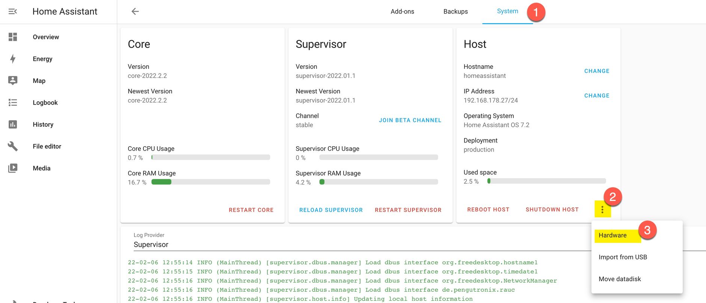Screen dimensions: 706x303
Task: Click the Media play icon
Action: [x=13, y=168]
